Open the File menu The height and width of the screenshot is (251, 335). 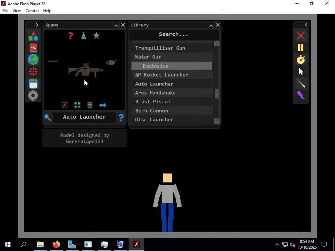click(x=5, y=11)
